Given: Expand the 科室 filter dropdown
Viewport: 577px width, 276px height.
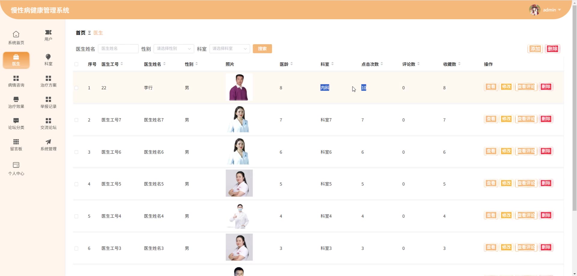Looking at the screenshot, I should (230, 49).
